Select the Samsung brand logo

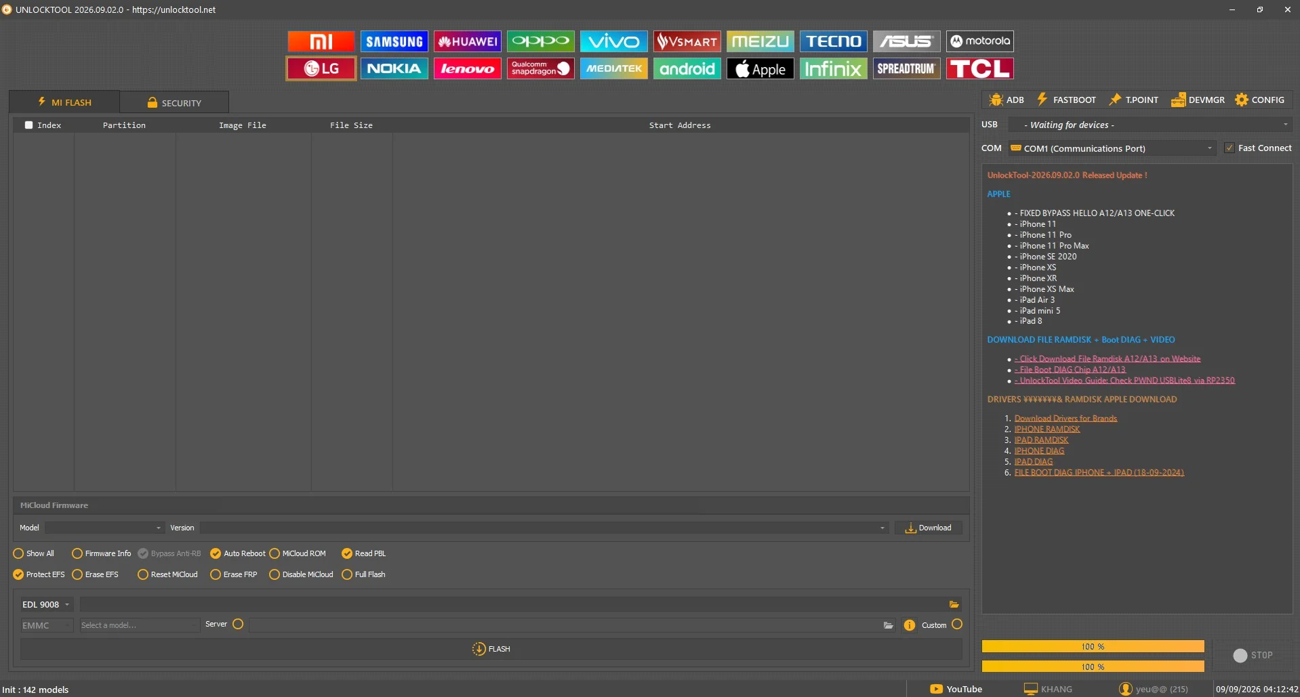pyautogui.click(x=394, y=41)
